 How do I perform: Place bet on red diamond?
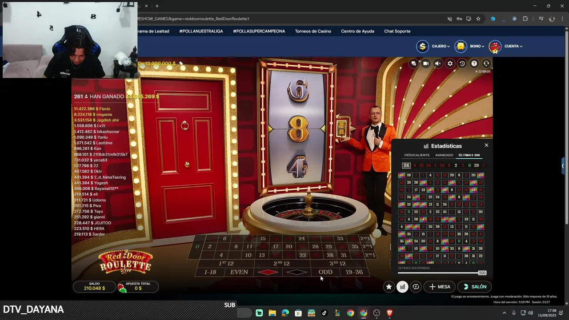tap(268, 272)
